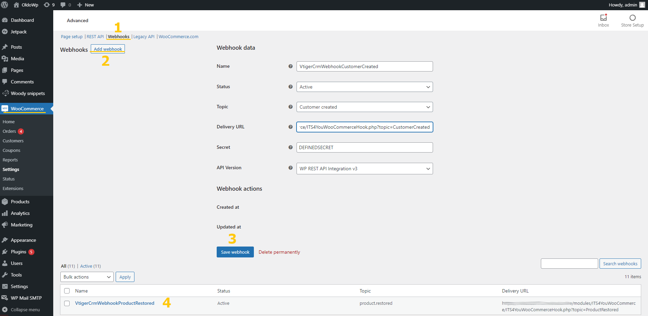Expand the Bulk actions dropdown
648x316 pixels.
click(x=87, y=277)
